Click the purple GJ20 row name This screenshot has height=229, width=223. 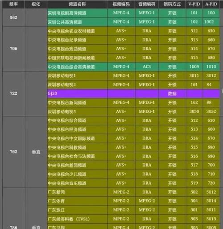(78, 93)
